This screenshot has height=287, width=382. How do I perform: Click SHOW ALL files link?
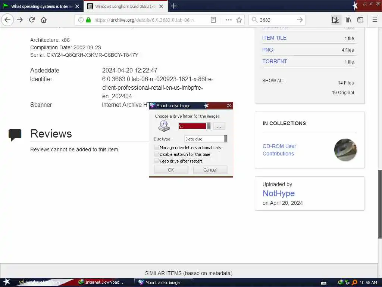273,81
